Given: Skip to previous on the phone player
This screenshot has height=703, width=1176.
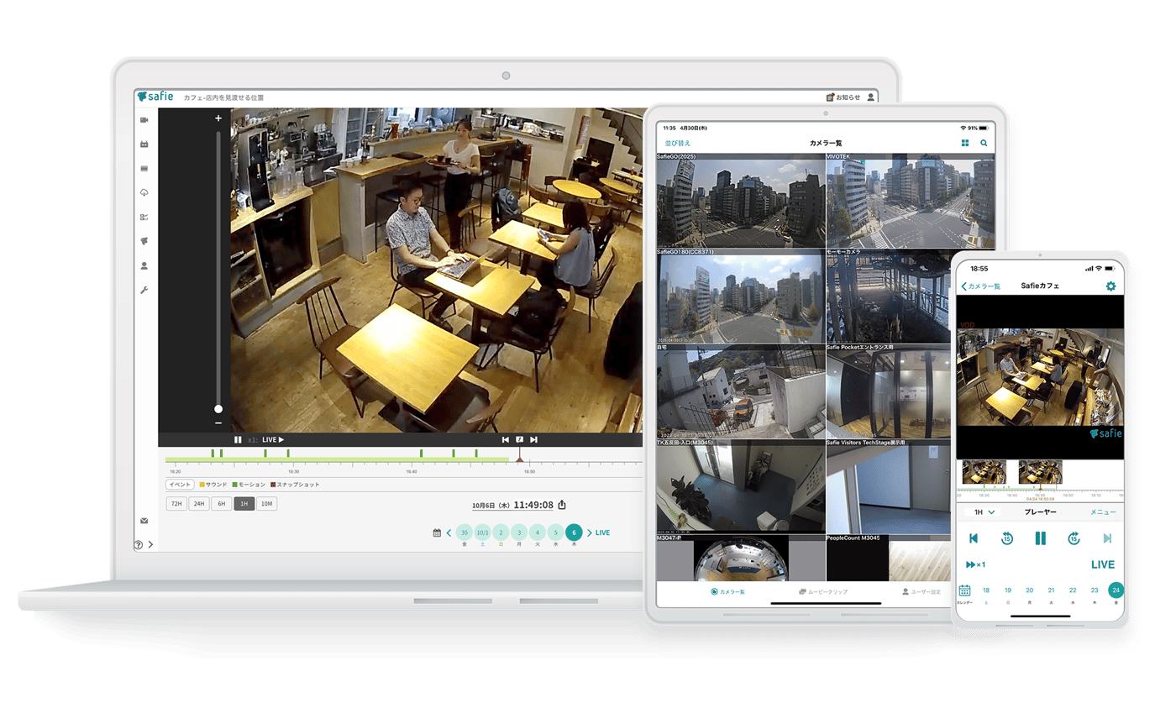Looking at the screenshot, I should 974,538.
